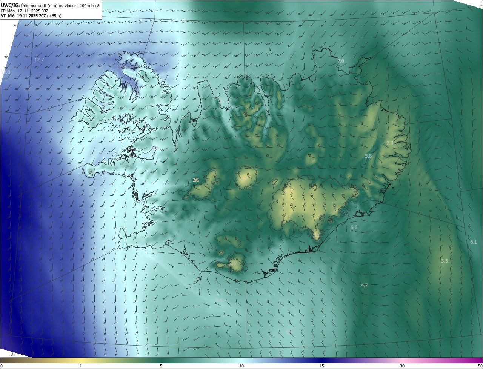Click the 5 tick label on the color scale
This screenshot has width=483, height=369.
pos(161,366)
